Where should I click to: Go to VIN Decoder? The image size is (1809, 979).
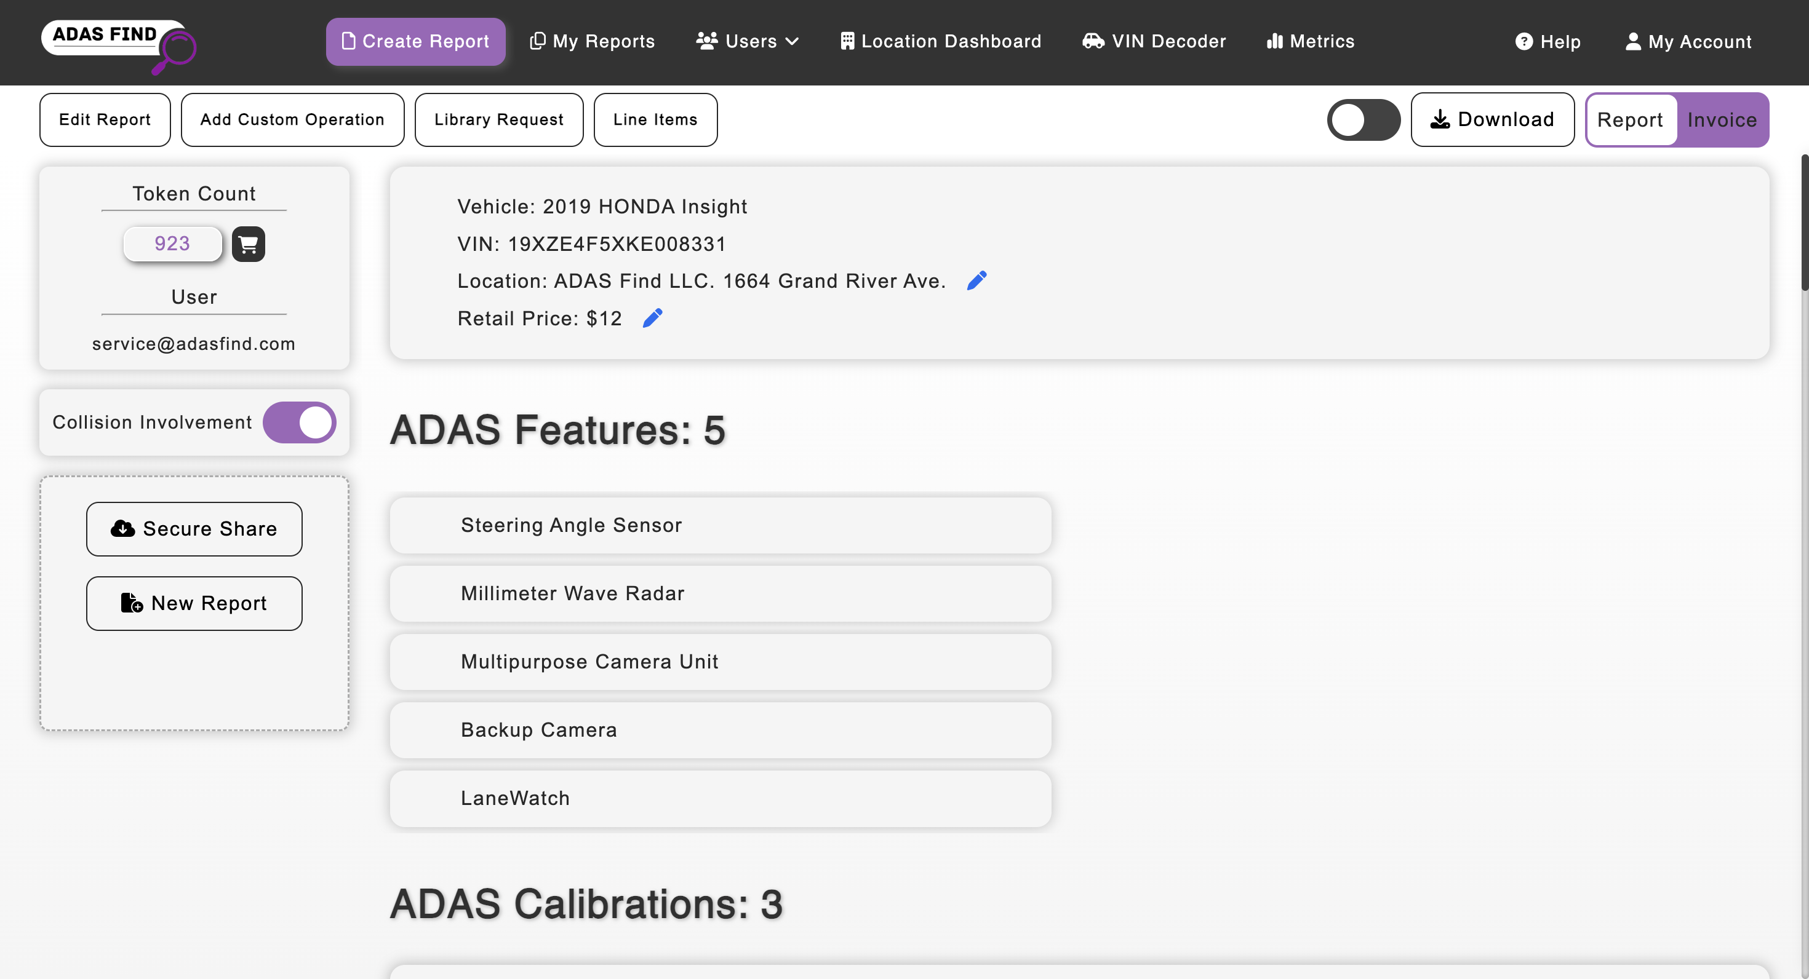tap(1154, 41)
